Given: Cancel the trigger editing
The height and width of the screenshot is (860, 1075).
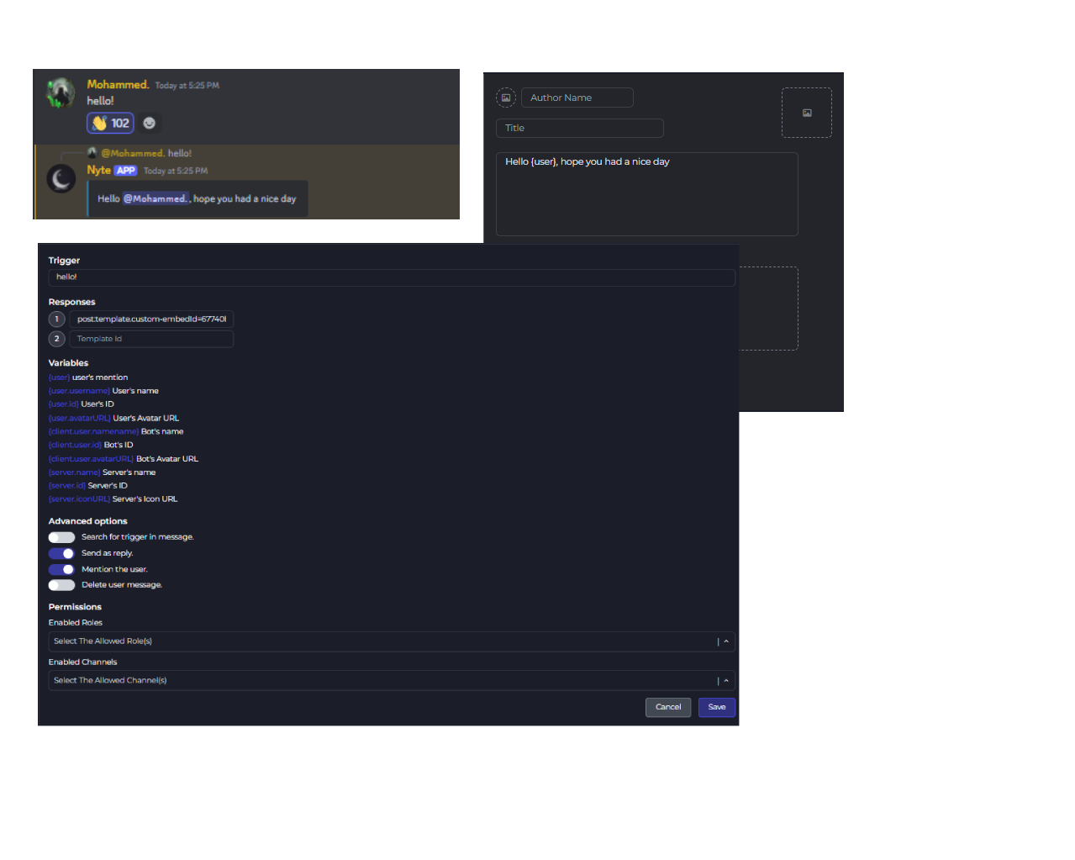Looking at the screenshot, I should tap(668, 707).
